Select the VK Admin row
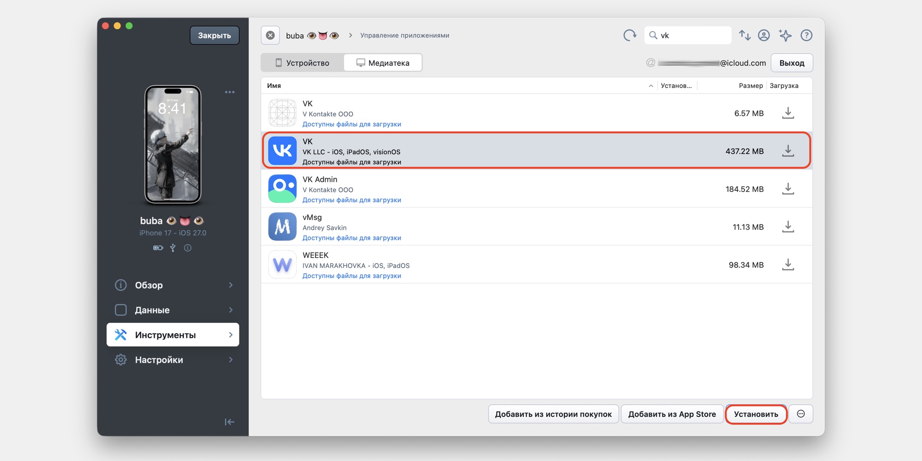 coord(537,189)
